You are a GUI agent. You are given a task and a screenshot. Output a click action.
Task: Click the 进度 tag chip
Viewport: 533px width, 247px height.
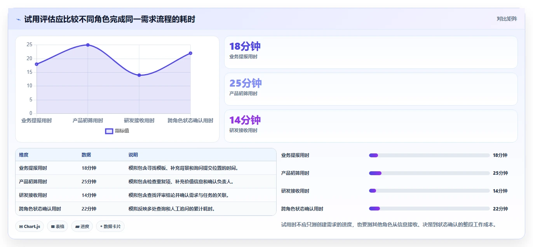[82, 226]
